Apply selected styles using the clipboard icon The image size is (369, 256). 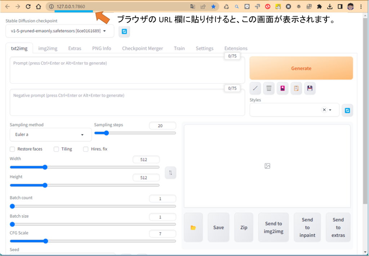296,88
